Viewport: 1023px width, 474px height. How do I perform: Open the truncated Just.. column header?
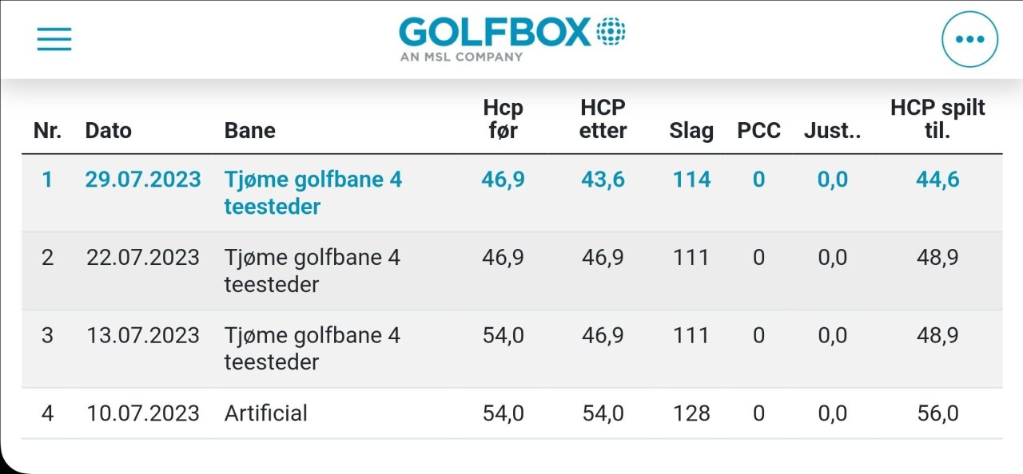click(833, 130)
